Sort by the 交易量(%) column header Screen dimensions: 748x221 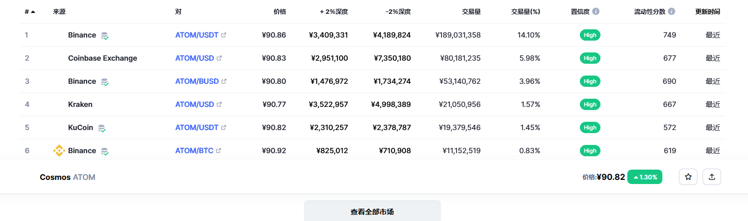coord(526,11)
